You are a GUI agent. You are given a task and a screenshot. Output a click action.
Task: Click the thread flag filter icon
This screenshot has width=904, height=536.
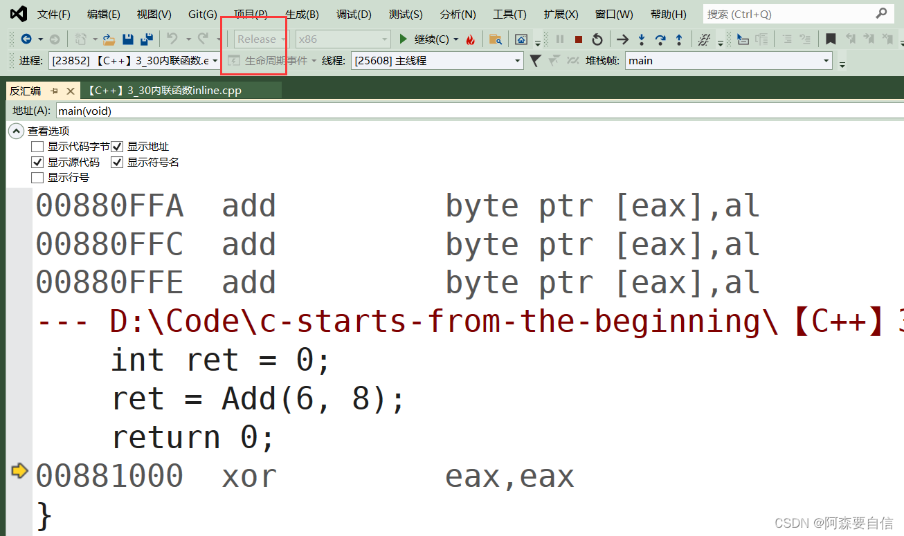535,61
